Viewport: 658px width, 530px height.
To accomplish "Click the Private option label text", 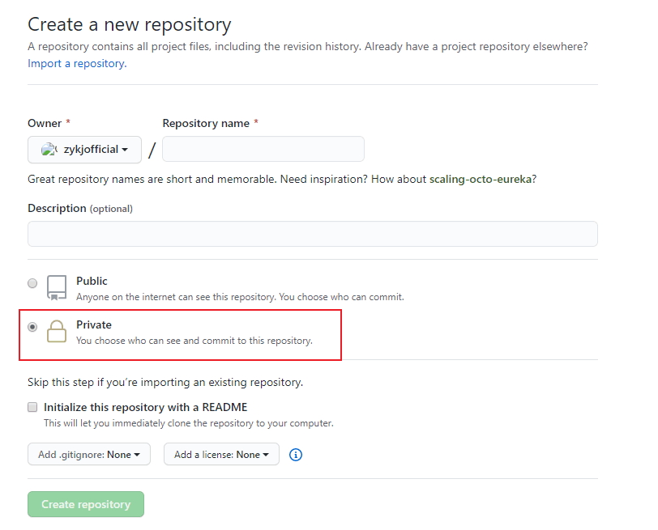I will [94, 324].
